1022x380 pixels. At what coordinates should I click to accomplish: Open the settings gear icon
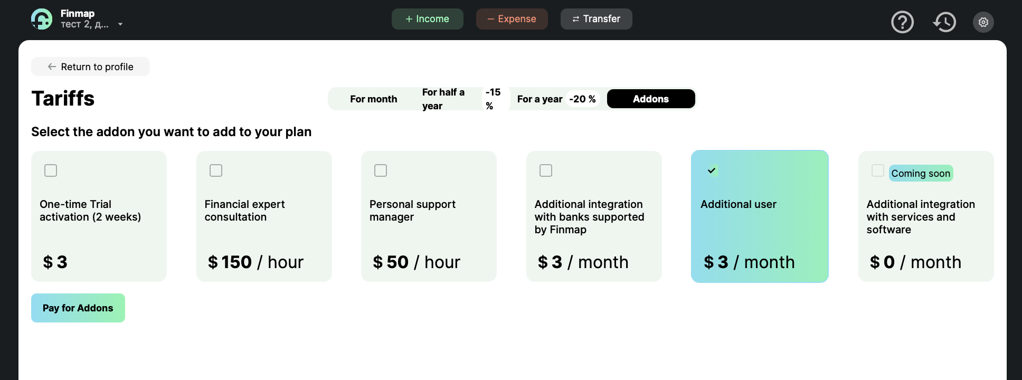pyautogui.click(x=983, y=22)
